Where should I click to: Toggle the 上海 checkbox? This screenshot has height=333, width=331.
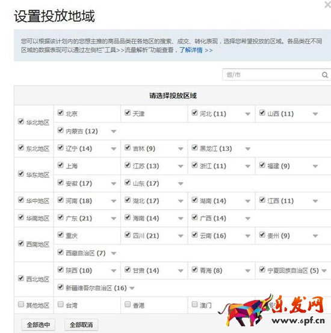click(61, 165)
